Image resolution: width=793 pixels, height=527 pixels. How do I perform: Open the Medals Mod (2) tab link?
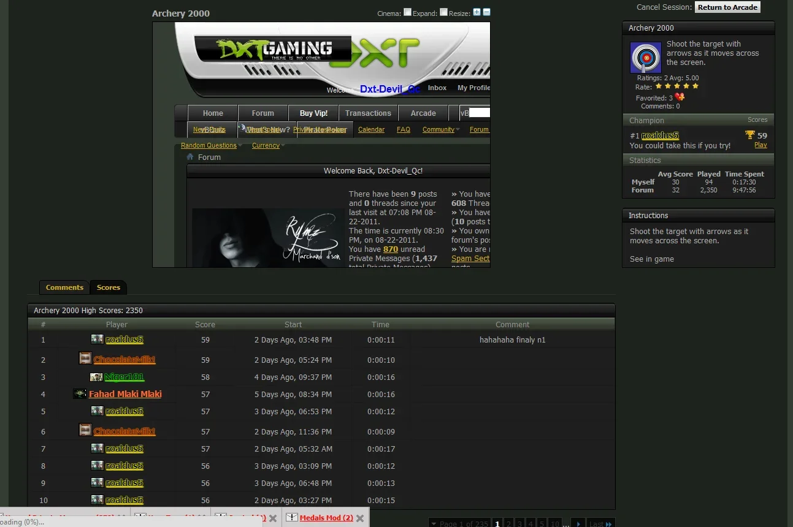click(x=326, y=518)
